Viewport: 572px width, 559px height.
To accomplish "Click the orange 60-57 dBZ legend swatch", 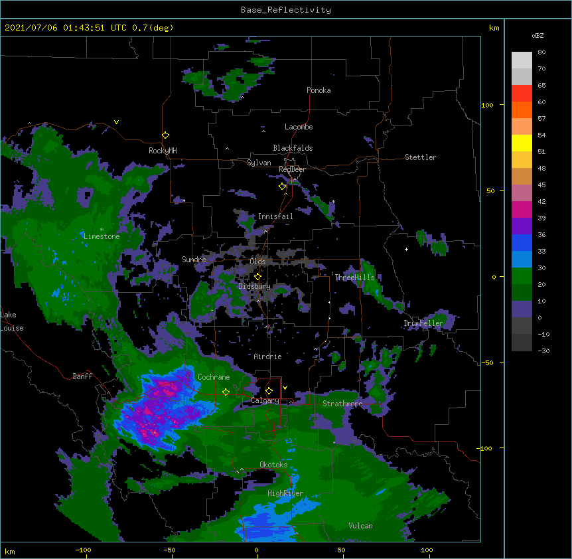I will coord(522,110).
